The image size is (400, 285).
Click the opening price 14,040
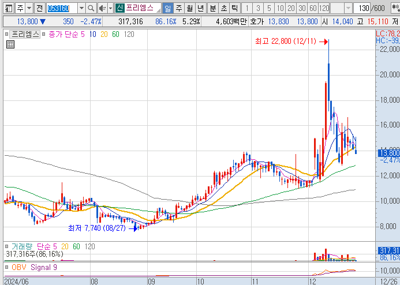[343, 21]
